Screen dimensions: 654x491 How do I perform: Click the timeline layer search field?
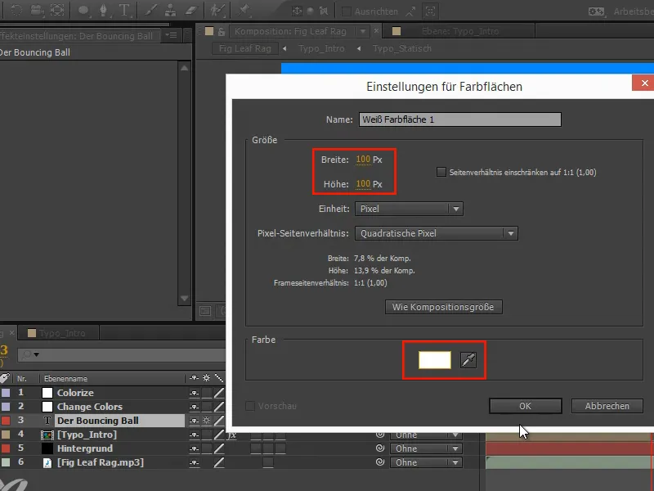click(122, 354)
